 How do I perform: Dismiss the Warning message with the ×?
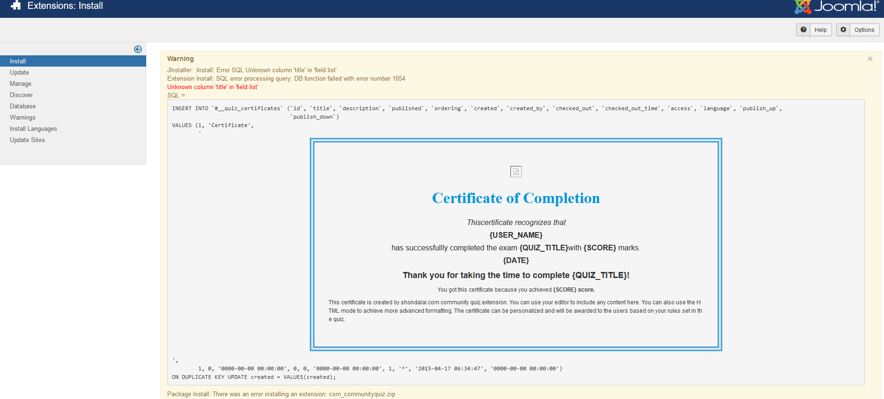[x=870, y=59]
